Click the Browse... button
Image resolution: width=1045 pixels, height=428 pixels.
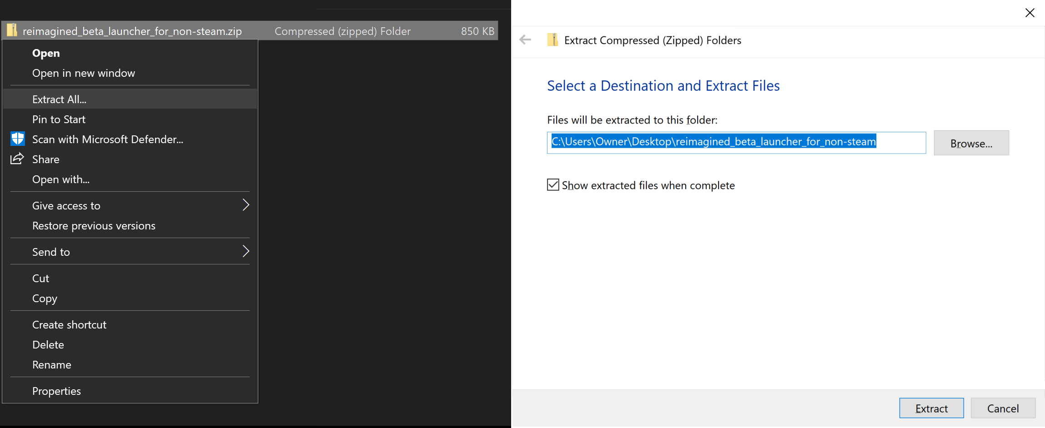click(971, 143)
